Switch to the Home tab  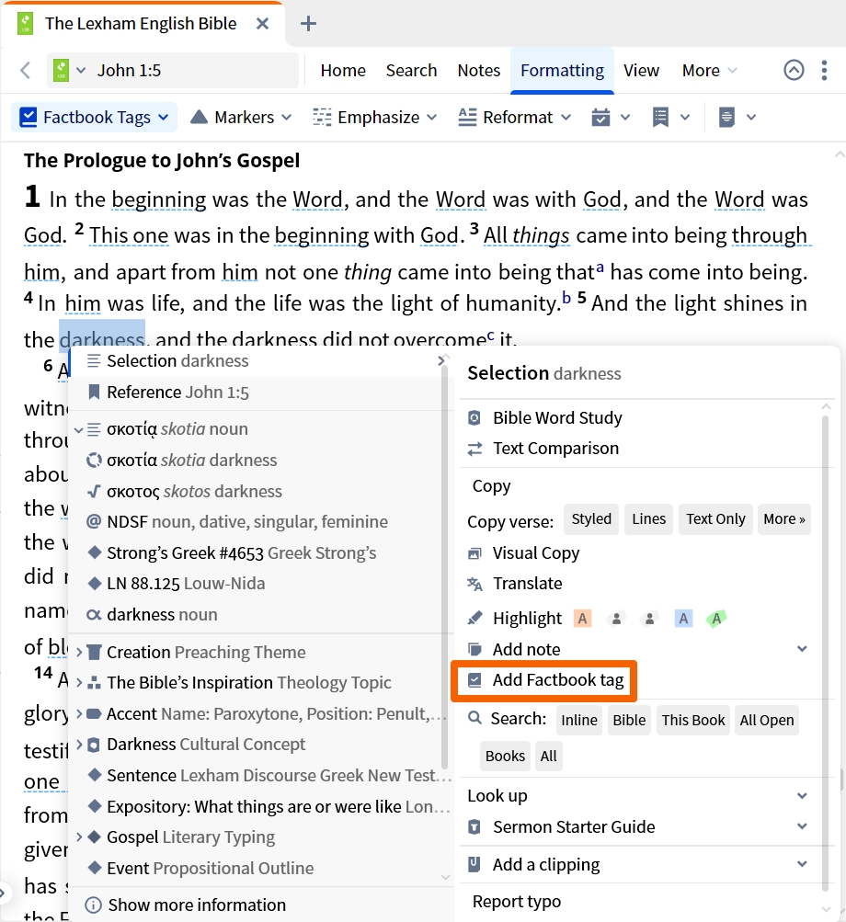tap(343, 71)
